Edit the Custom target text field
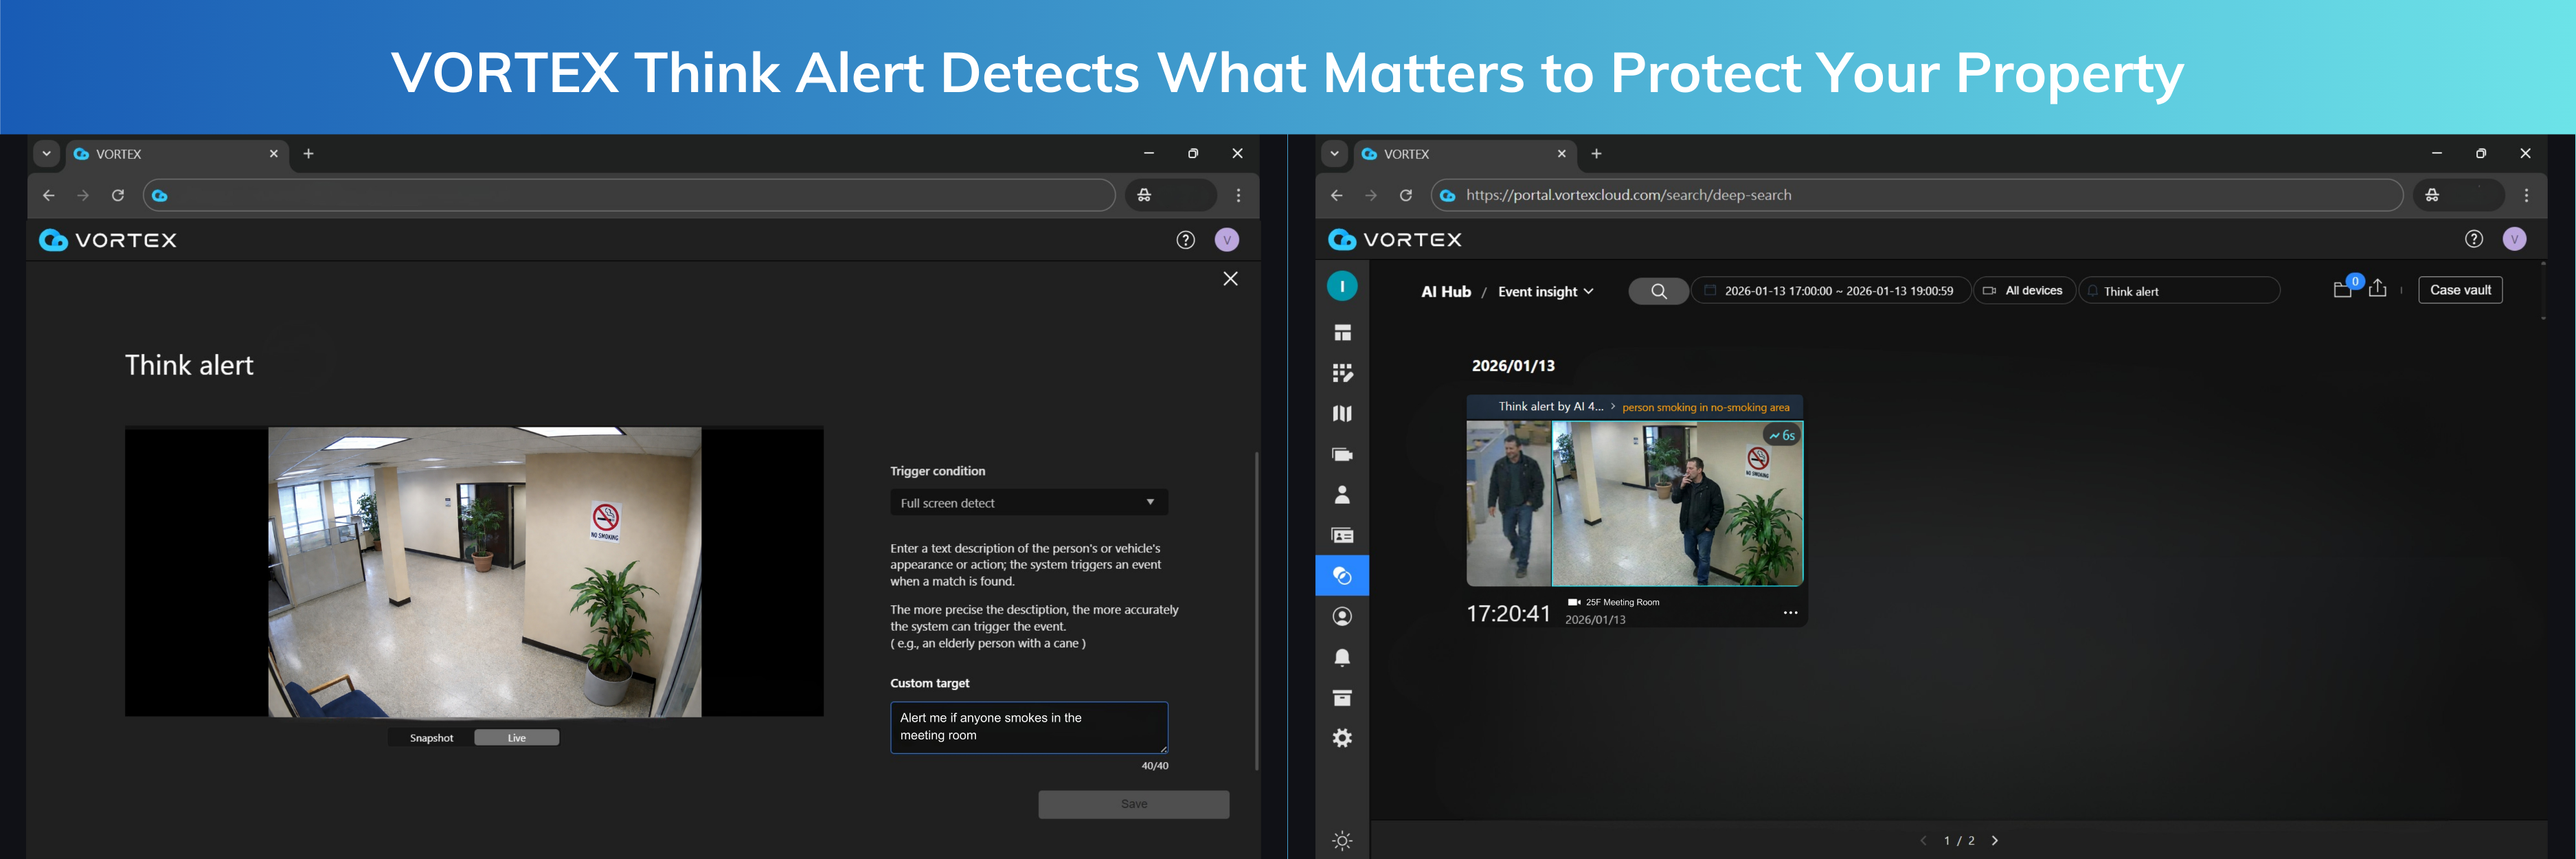This screenshot has width=2576, height=859. pos(1028,727)
